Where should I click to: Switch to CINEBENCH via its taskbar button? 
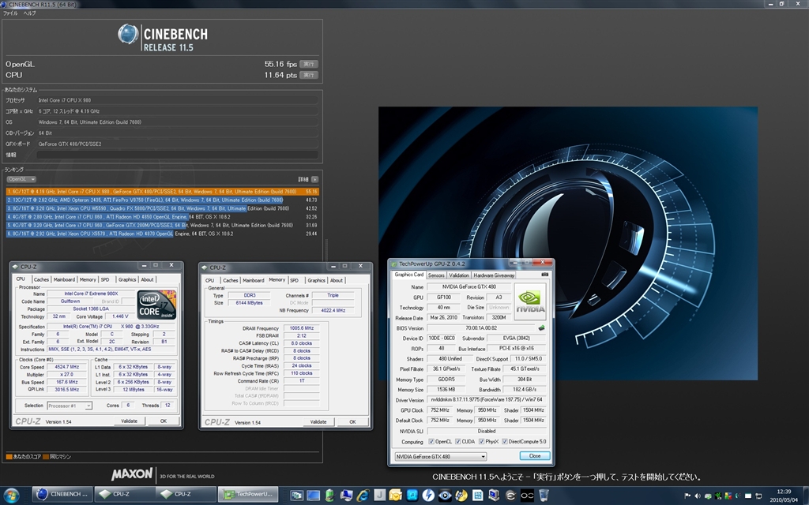point(64,494)
